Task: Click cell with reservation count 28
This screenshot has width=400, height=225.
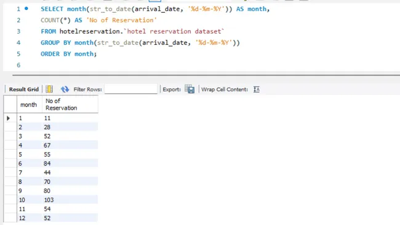Action: coord(70,127)
